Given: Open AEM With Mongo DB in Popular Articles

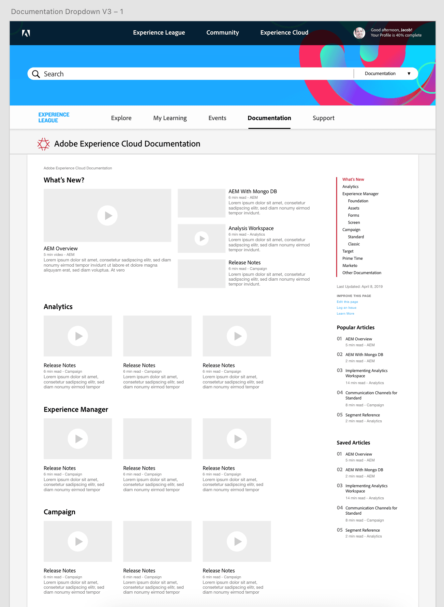Looking at the screenshot, I should coord(364,355).
